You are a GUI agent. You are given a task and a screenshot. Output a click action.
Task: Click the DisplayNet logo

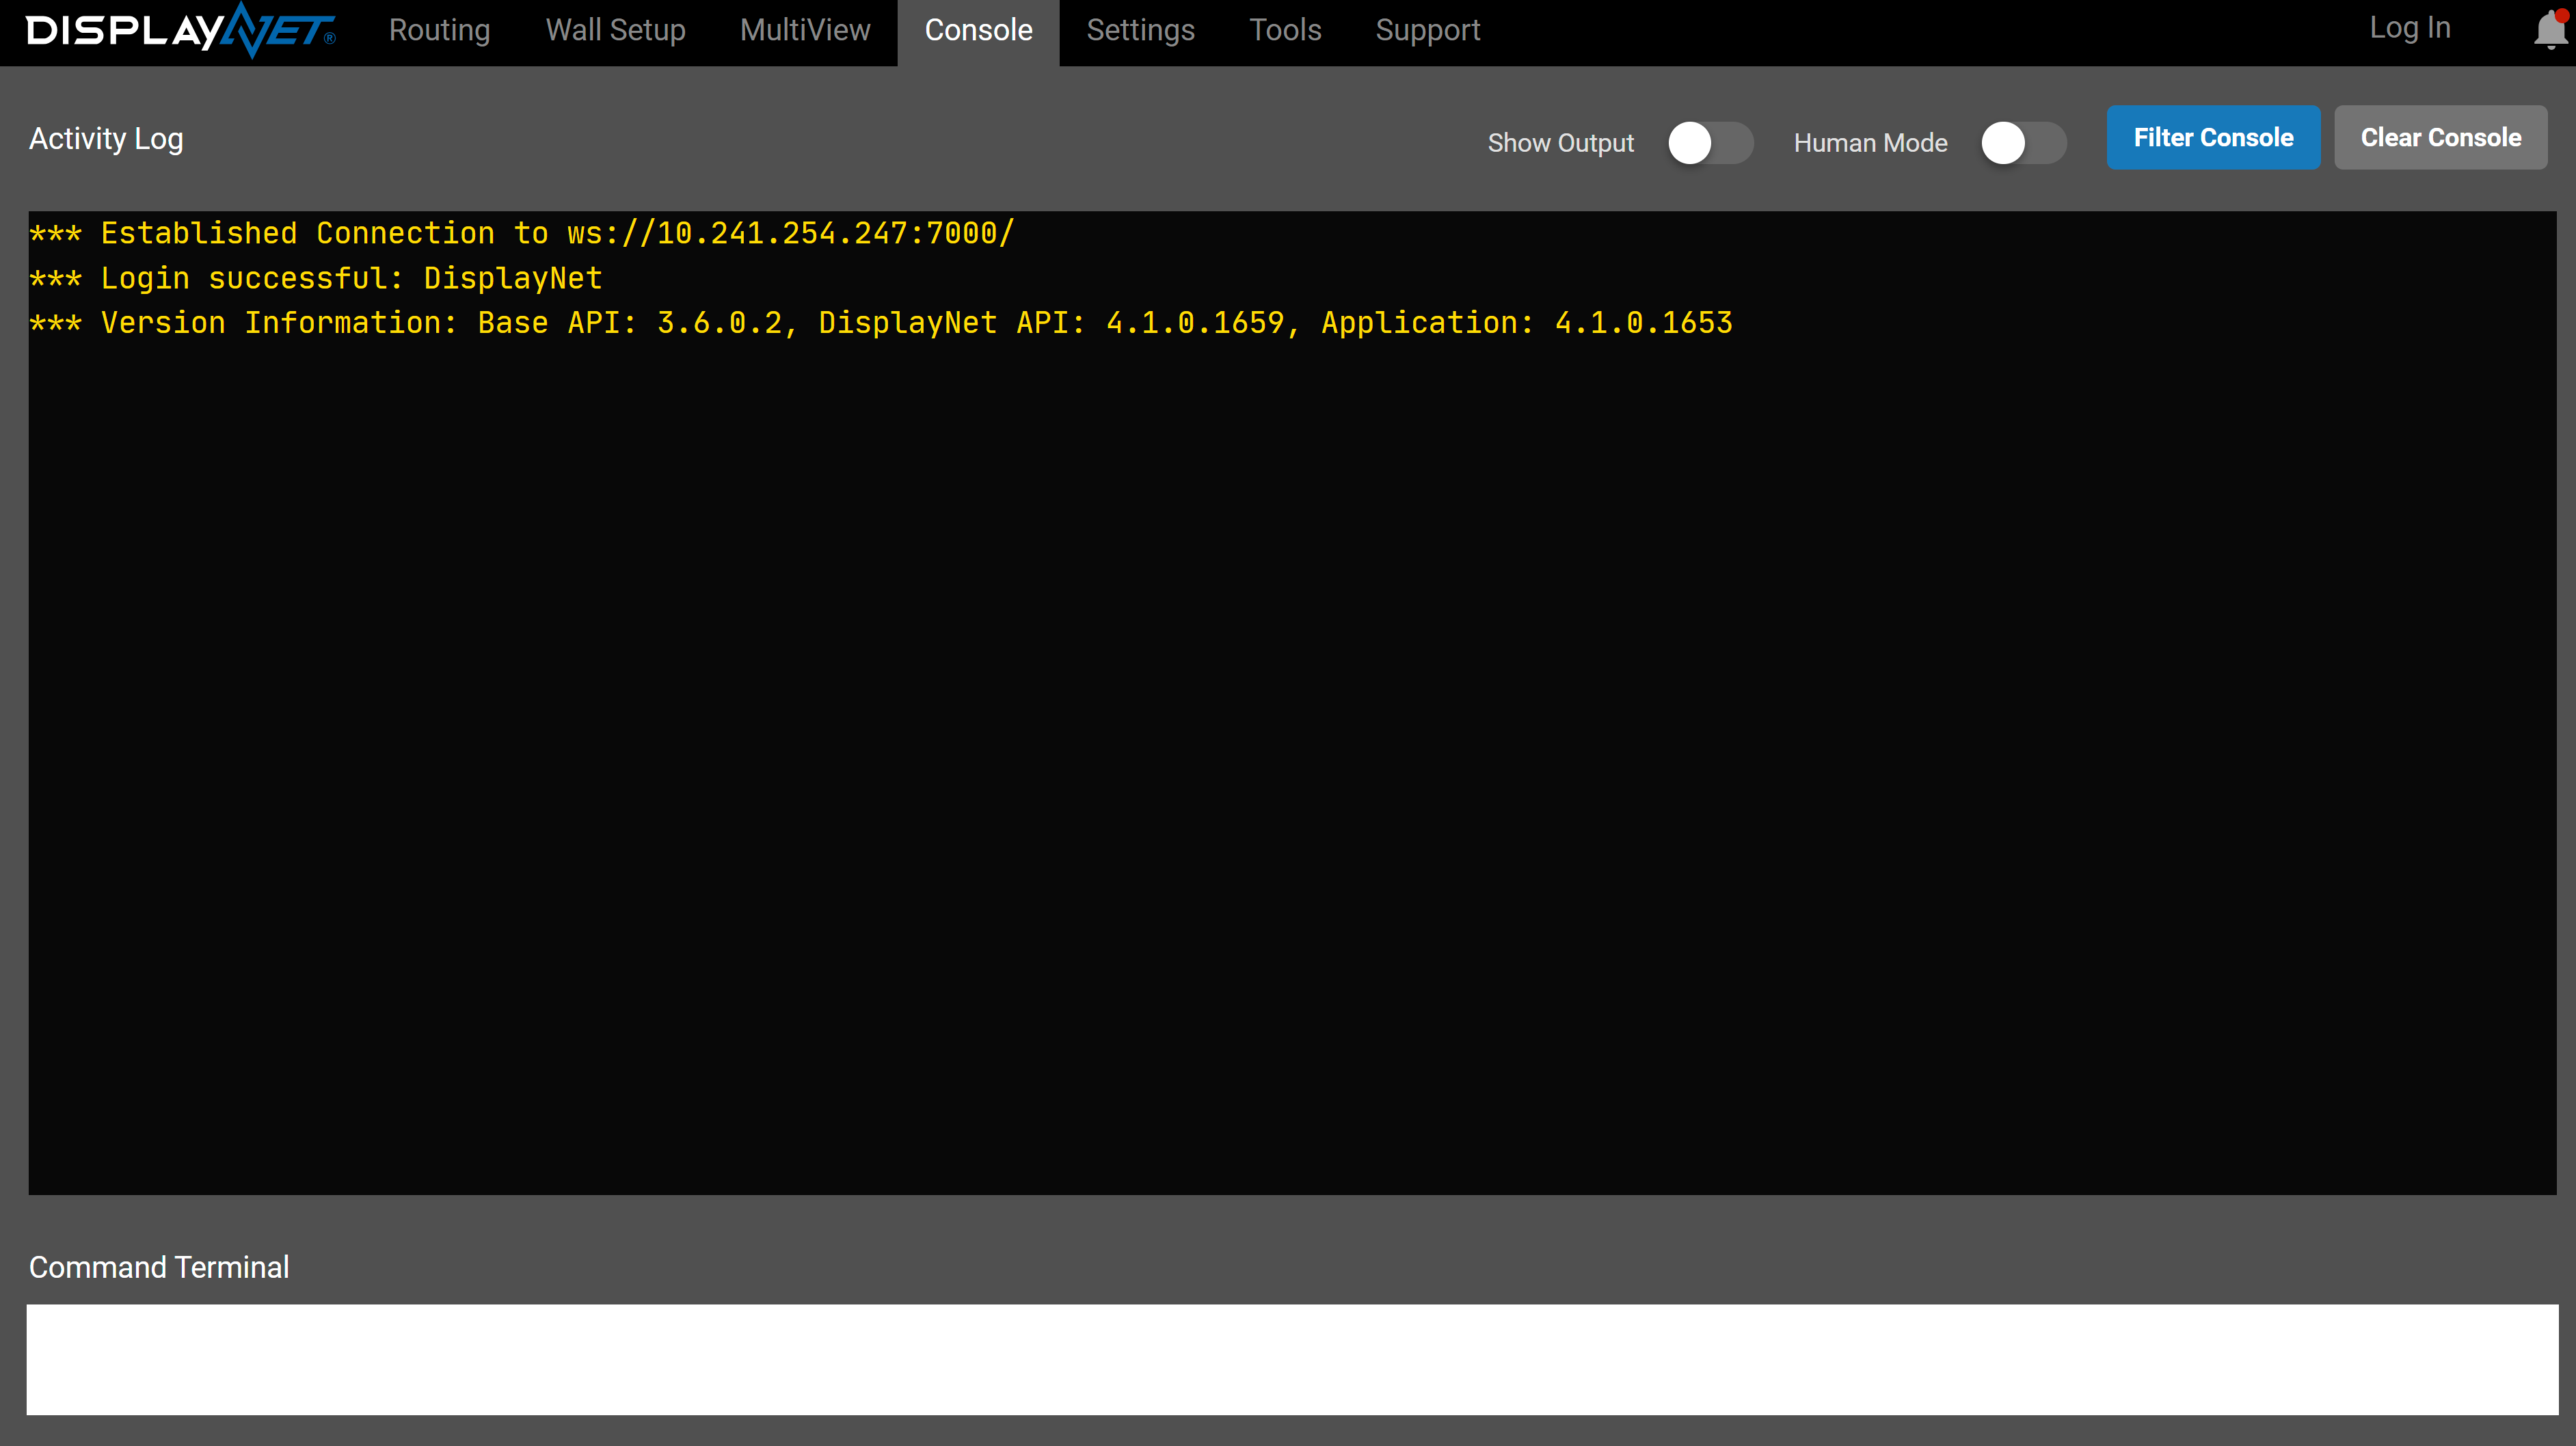click(x=181, y=30)
